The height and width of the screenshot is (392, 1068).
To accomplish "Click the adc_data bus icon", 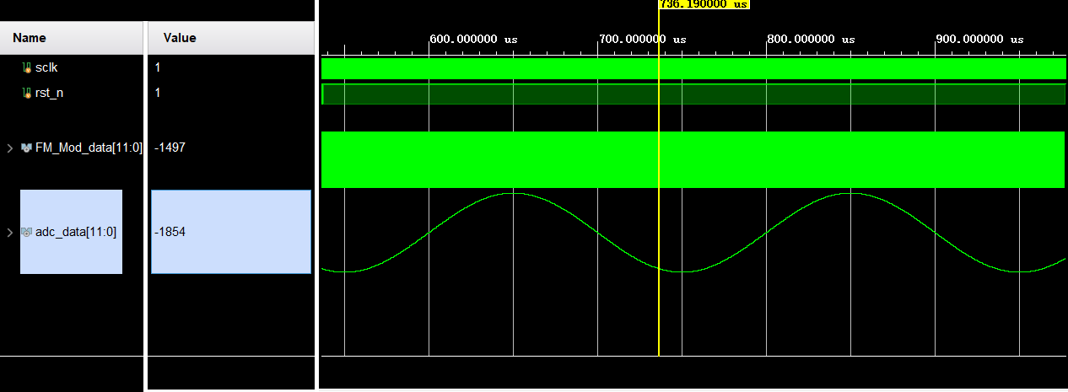I will point(27,232).
